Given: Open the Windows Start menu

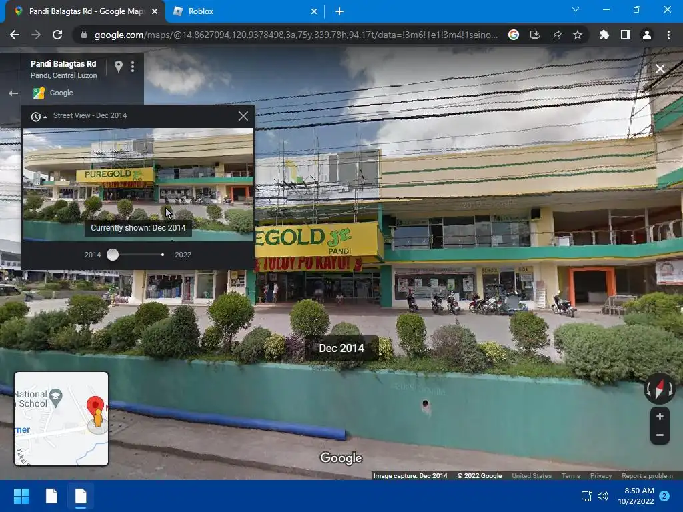Looking at the screenshot, I should (21, 496).
